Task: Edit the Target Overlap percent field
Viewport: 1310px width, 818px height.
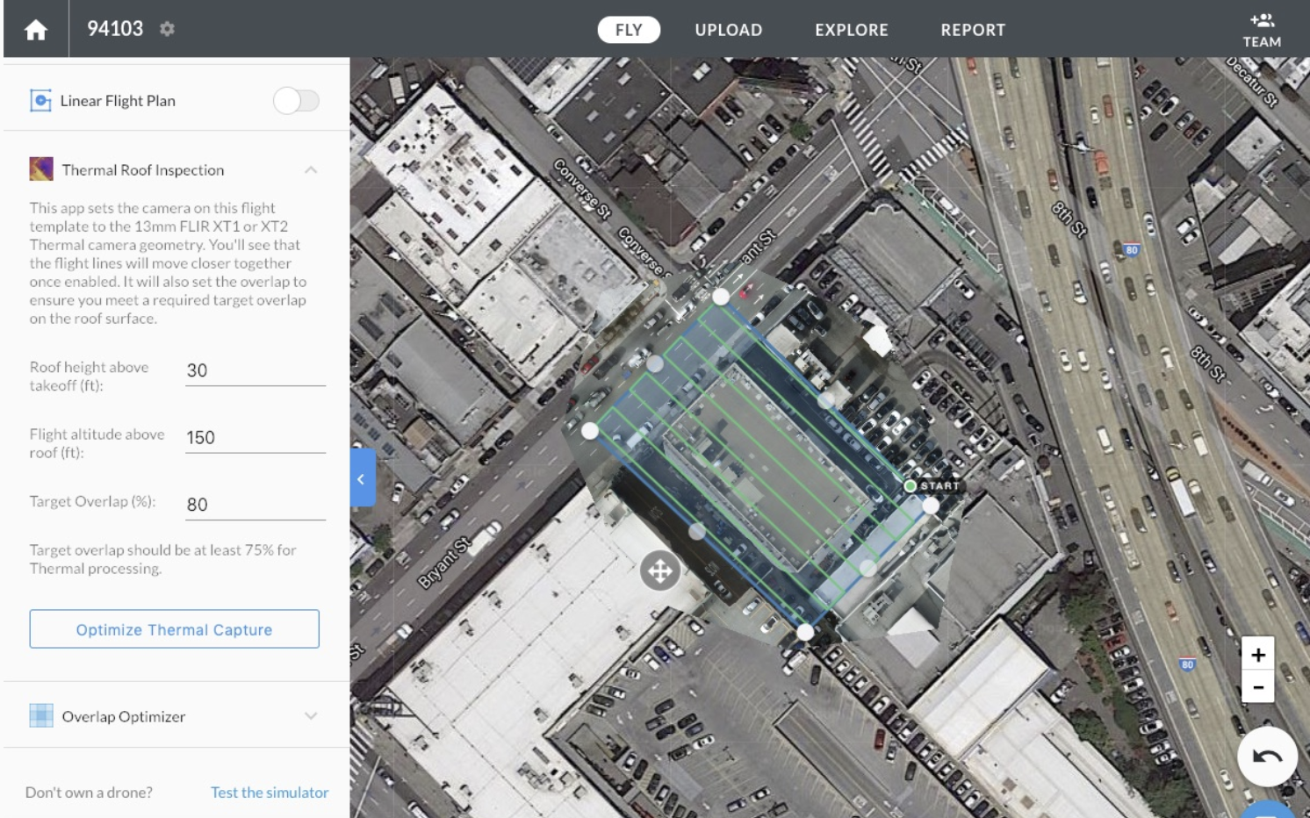Action: tap(256, 505)
